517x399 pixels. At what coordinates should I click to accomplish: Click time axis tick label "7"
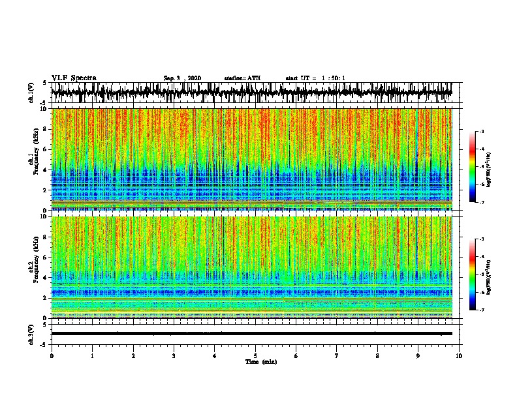tap(337, 356)
